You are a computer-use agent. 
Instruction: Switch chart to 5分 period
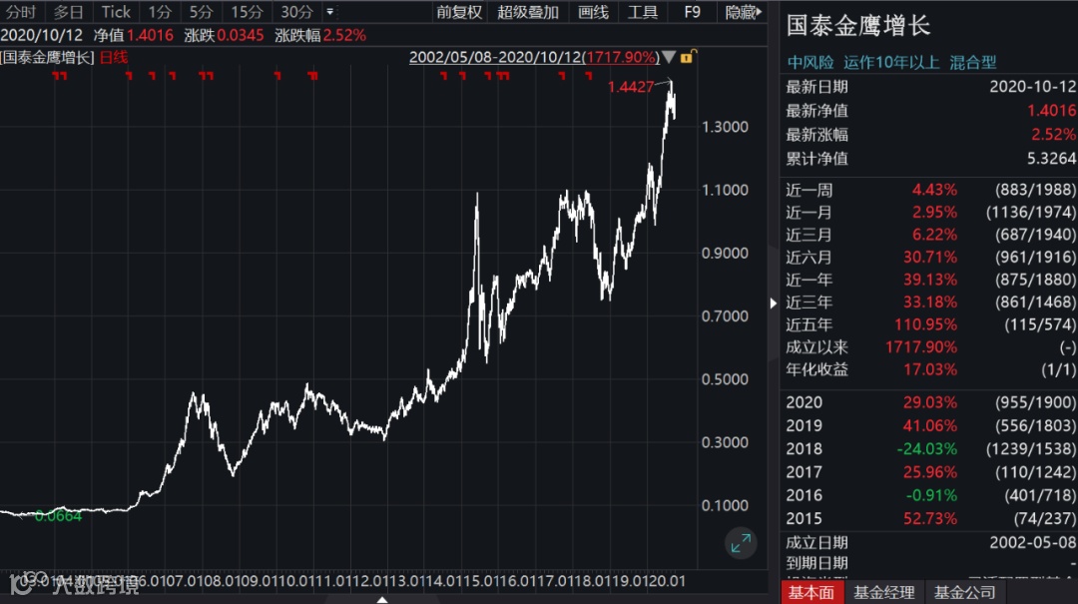click(202, 12)
